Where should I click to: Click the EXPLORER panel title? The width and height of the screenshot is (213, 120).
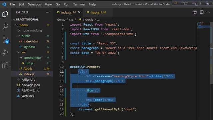pos(22,12)
